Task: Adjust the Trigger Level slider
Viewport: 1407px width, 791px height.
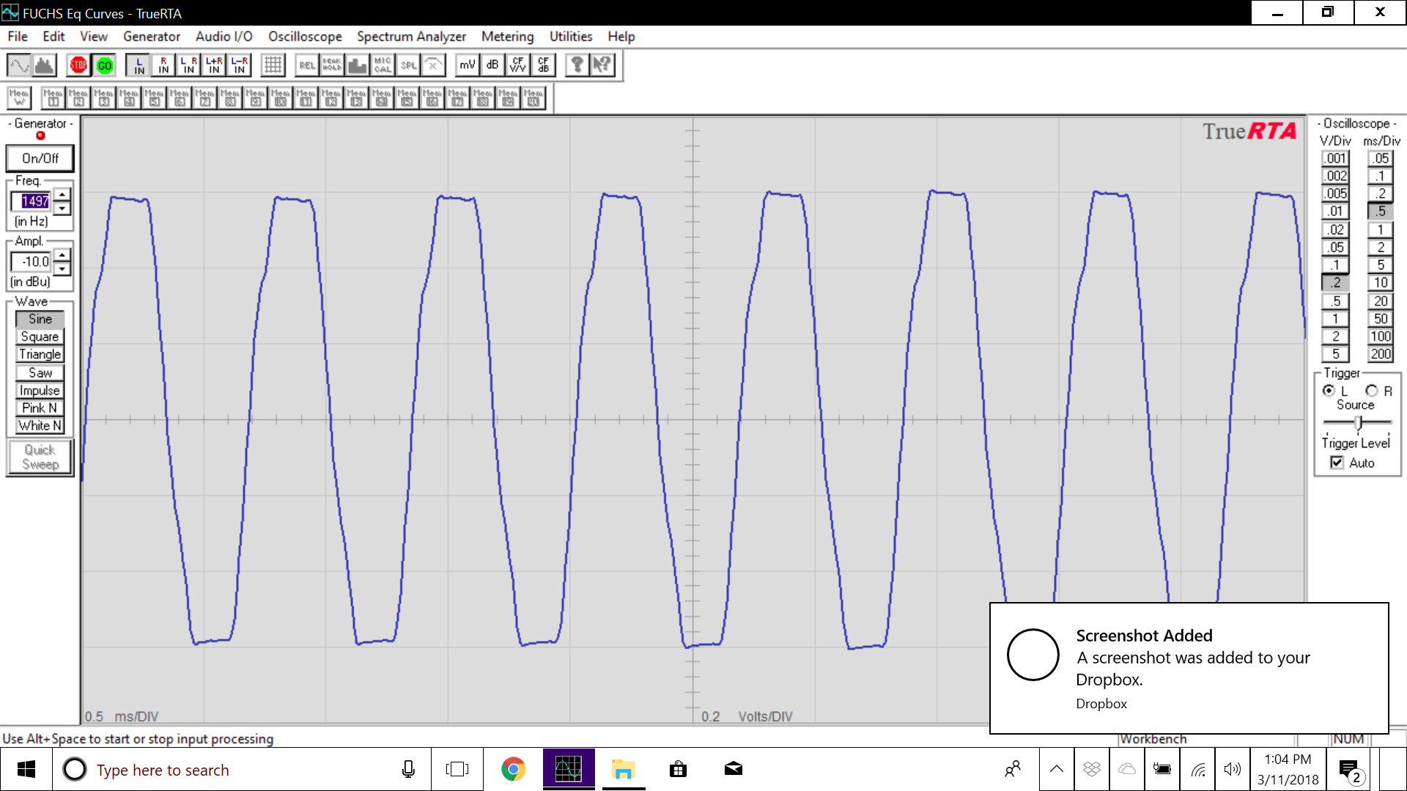Action: [1358, 423]
